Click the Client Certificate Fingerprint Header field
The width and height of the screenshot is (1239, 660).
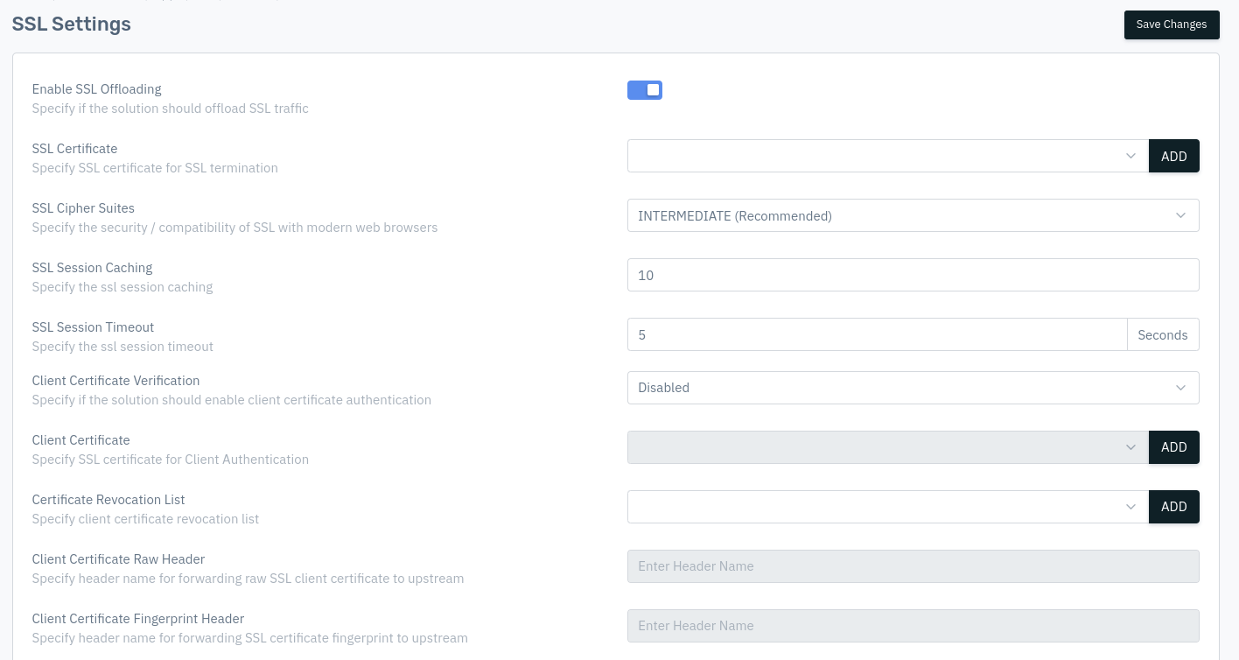913,626
